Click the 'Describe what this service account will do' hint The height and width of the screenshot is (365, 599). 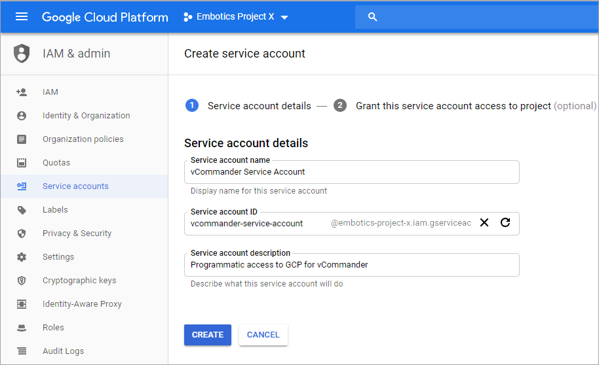point(267,284)
